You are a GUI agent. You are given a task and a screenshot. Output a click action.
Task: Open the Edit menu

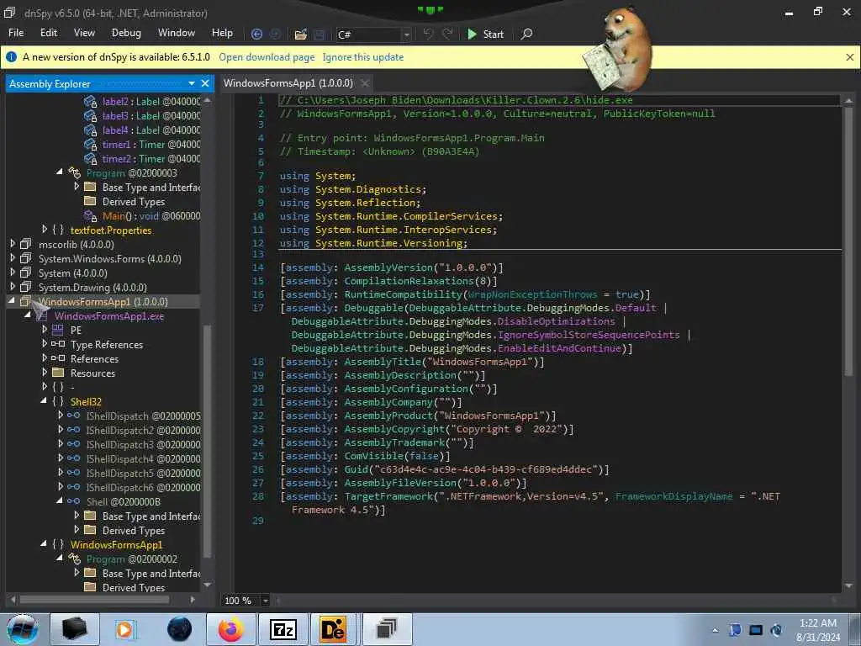[48, 33]
